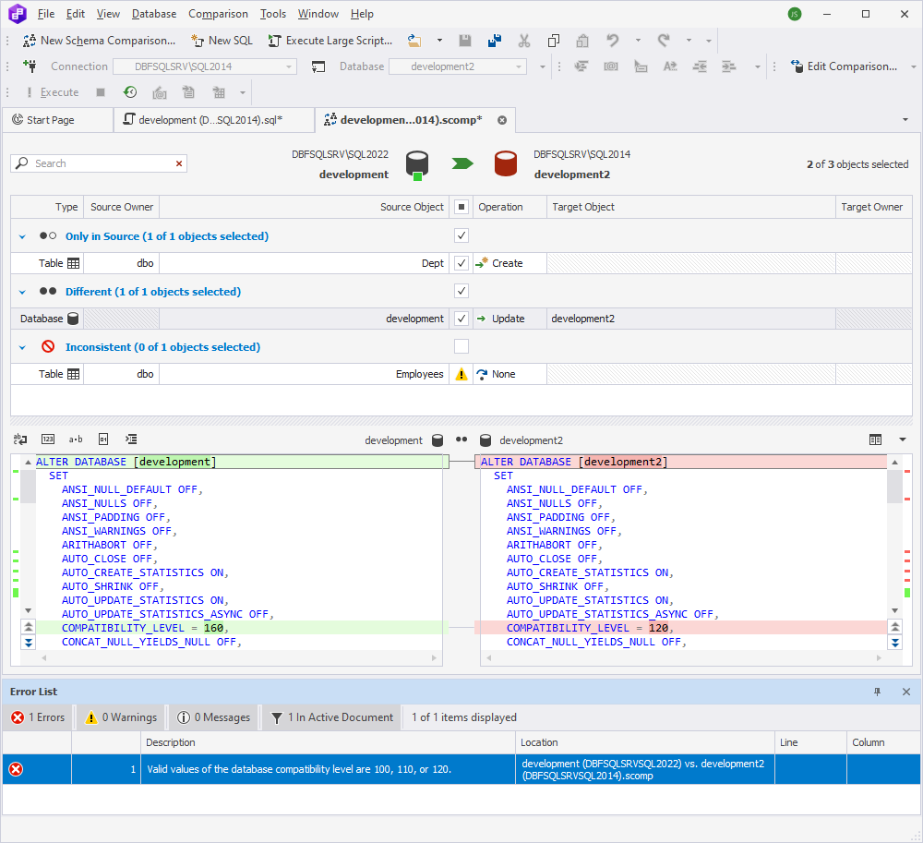This screenshot has width=923, height=843.
Task: Click the Open file folder icon
Action: pyautogui.click(x=414, y=41)
